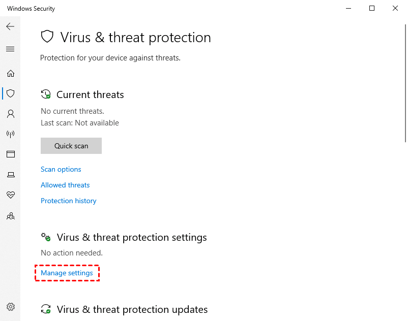Open the Allowed threats link
This screenshot has height=321, width=407.
(65, 185)
